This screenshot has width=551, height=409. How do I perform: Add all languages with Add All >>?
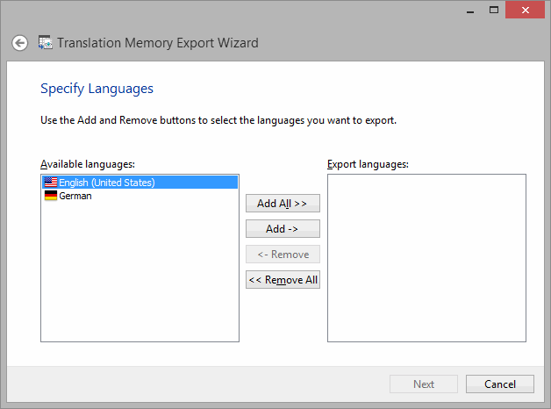pos(283,203)
